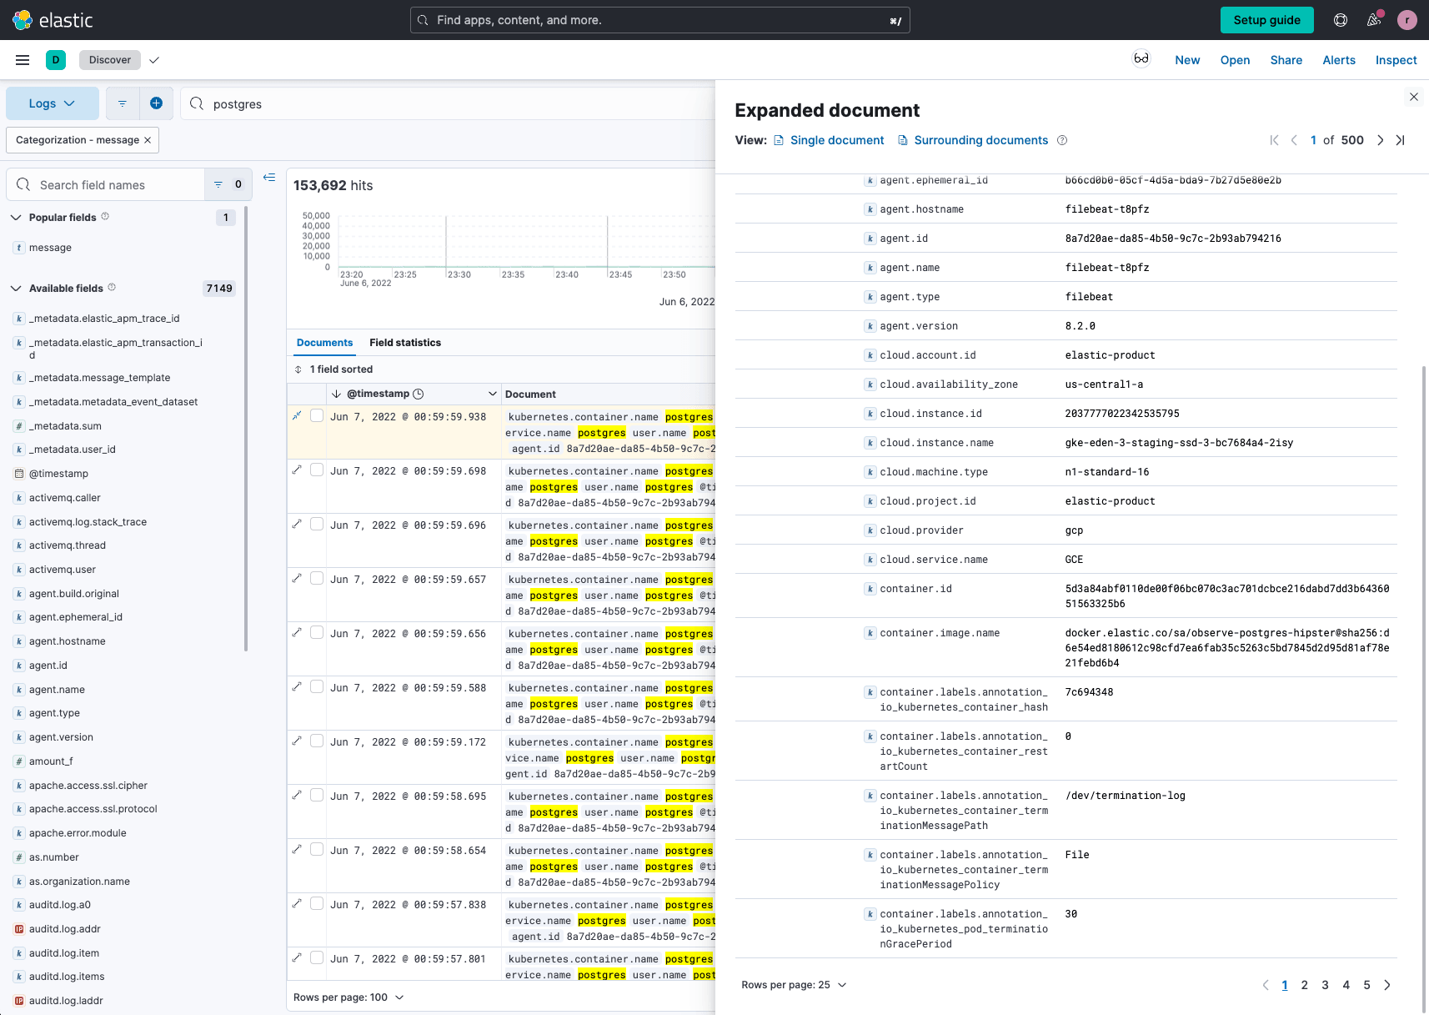Collapse the field list sidebar
The width and height of the screenshot is (1429, 1015).
point(269,177)
